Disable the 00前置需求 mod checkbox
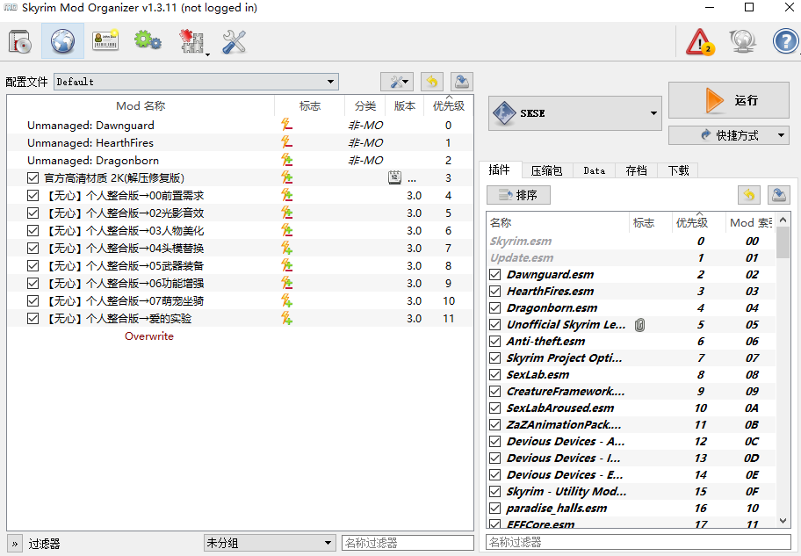The width and height of the screenshot is (801, 556). (32, 195)
